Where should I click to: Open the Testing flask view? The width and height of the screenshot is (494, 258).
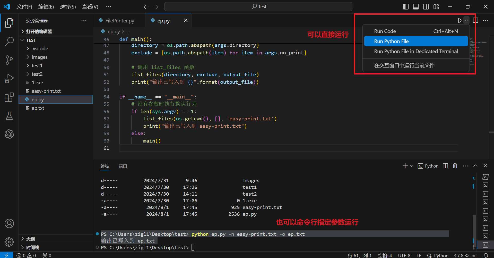pos(9,116)
